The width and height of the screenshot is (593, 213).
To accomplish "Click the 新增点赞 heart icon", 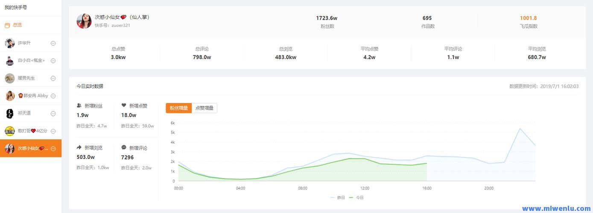I will pyautogui.click(x=124, y=105).
